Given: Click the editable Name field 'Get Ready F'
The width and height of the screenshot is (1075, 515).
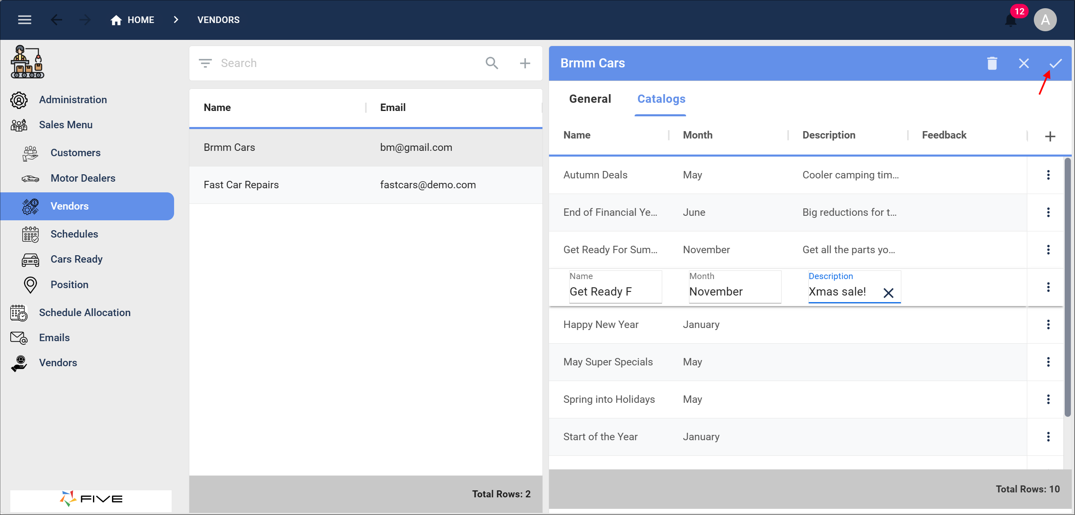Looking at the screenshot, I should pyautogui.click(x=615, y=287).
